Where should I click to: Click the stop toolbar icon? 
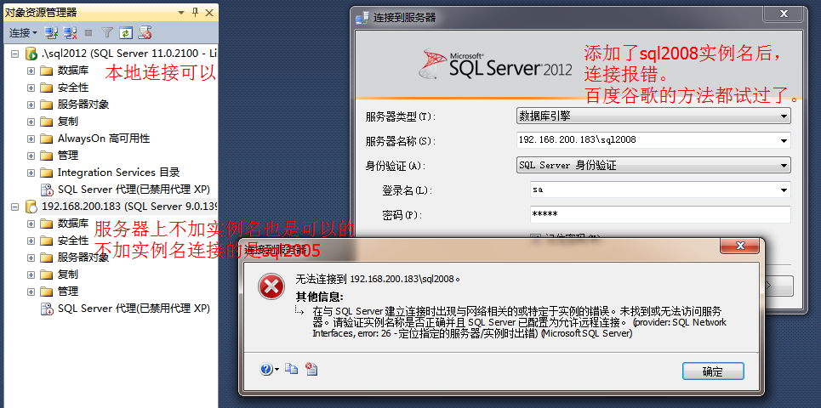[88, 33]
